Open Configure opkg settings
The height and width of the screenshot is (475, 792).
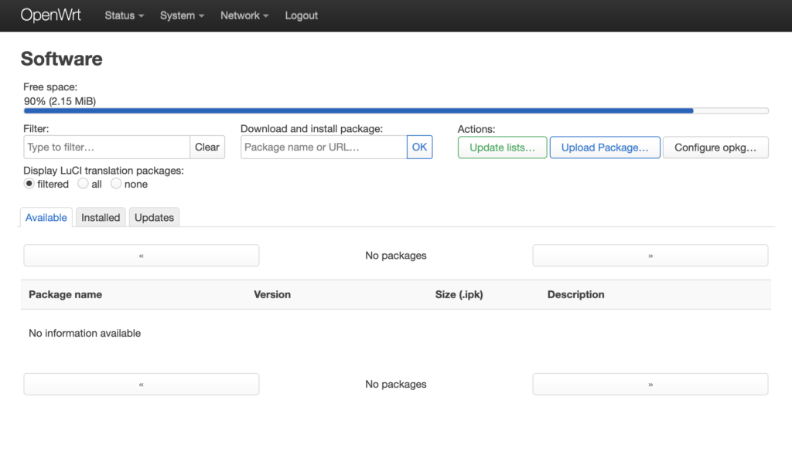click(x=715, y=148)
